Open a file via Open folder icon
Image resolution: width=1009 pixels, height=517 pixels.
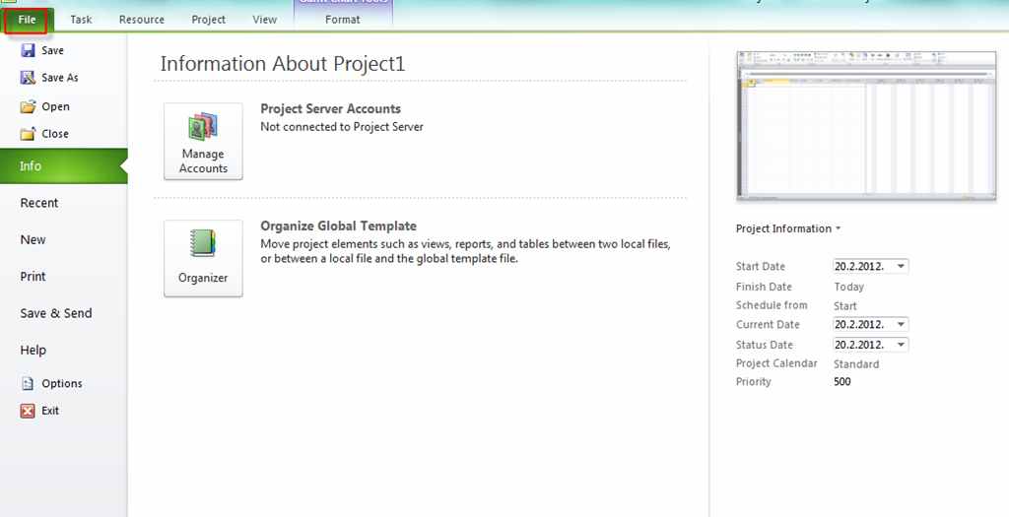tap(28, 106)
